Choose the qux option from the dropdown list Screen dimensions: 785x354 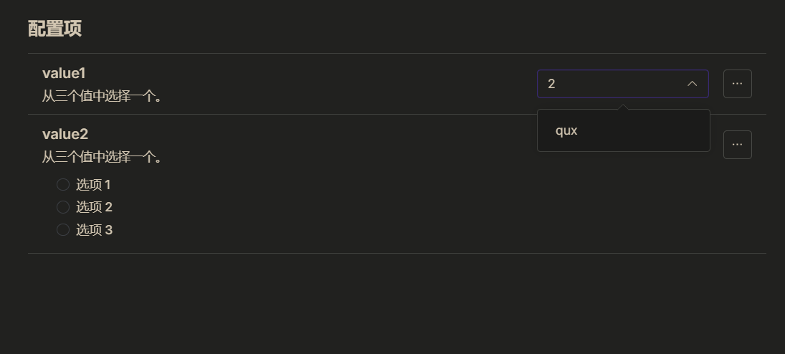point(566,130)
